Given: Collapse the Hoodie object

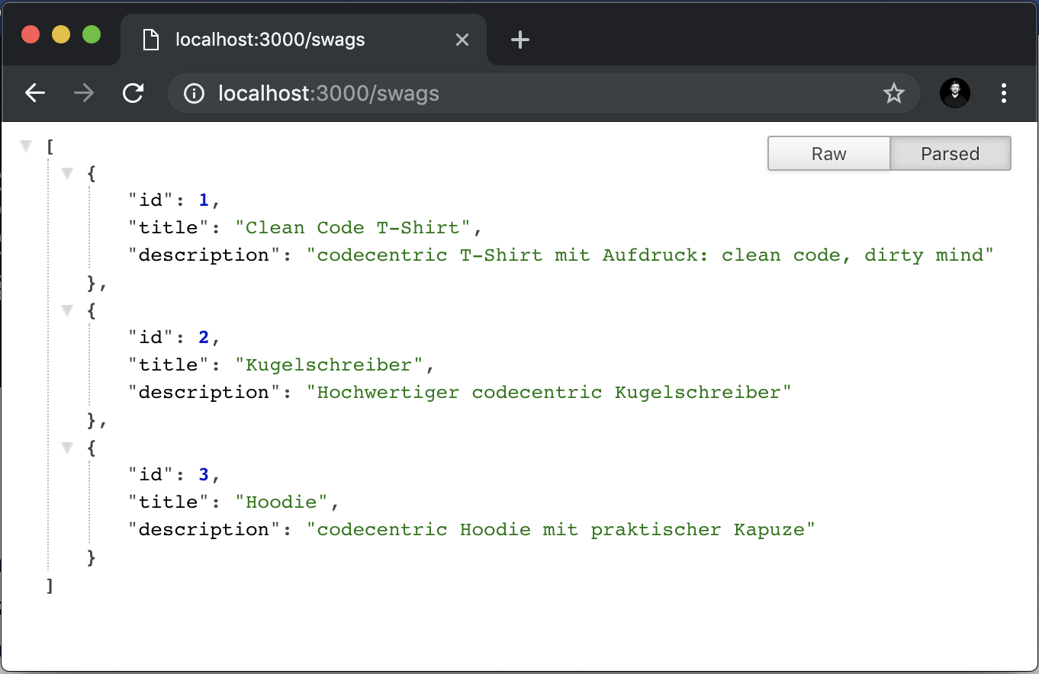Looking at the screenshot, I should (67, 448).
